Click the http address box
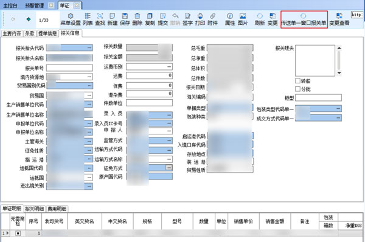Screen dimensions: 365x242 coord(357,15)
